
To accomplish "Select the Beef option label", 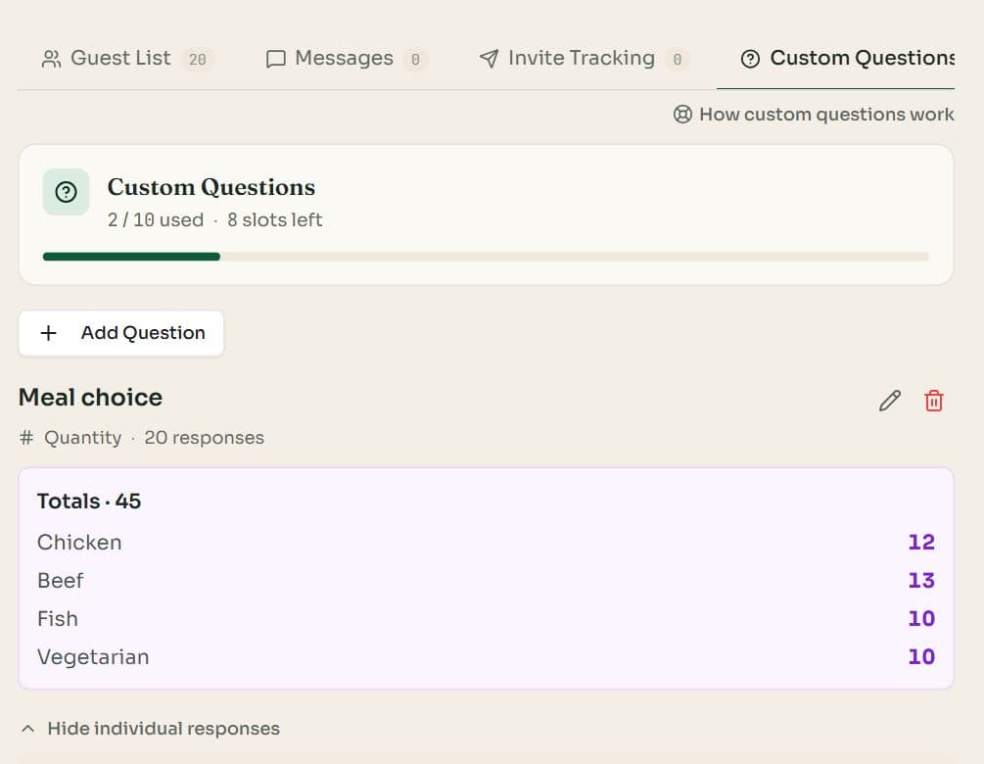I will point(61,581).
